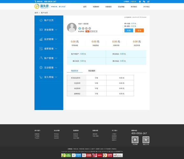This screenshot has width=184, height=159.
Task: Switch to the 我的借款 tab
Action: [92, 71]
